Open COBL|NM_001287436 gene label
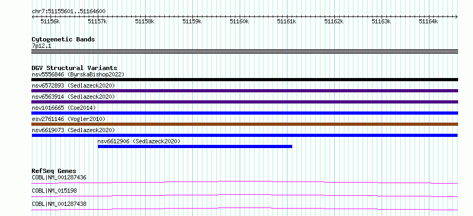This screenshot has width=473, height=216. pyautogui.click(x=59, y=177)
